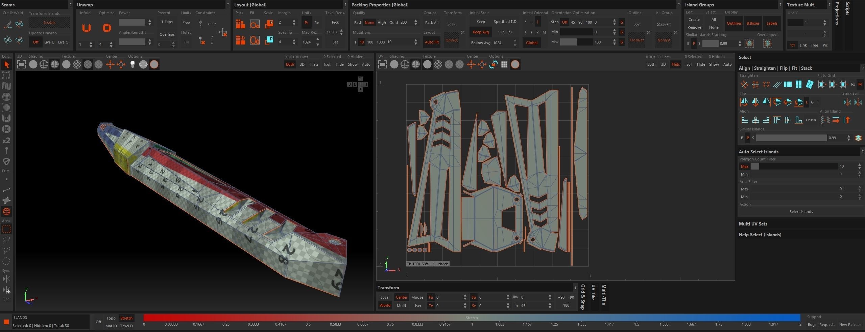Toggle Overlaps prevention
Viewport: 865px width, 332px height.
pyautogui.click(x=167, y=34)
